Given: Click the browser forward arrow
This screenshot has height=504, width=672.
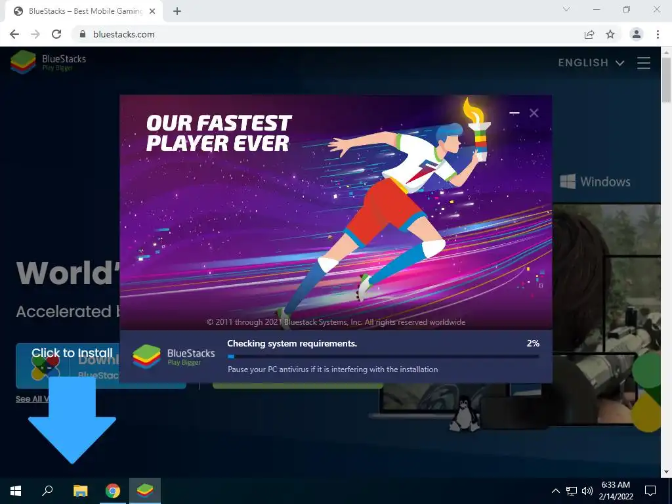Looking at the screenshot, I should tap(35, 34).
